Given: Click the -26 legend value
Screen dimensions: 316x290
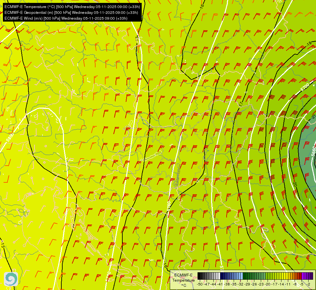Looking at the screenshot, I should [254, 284].
